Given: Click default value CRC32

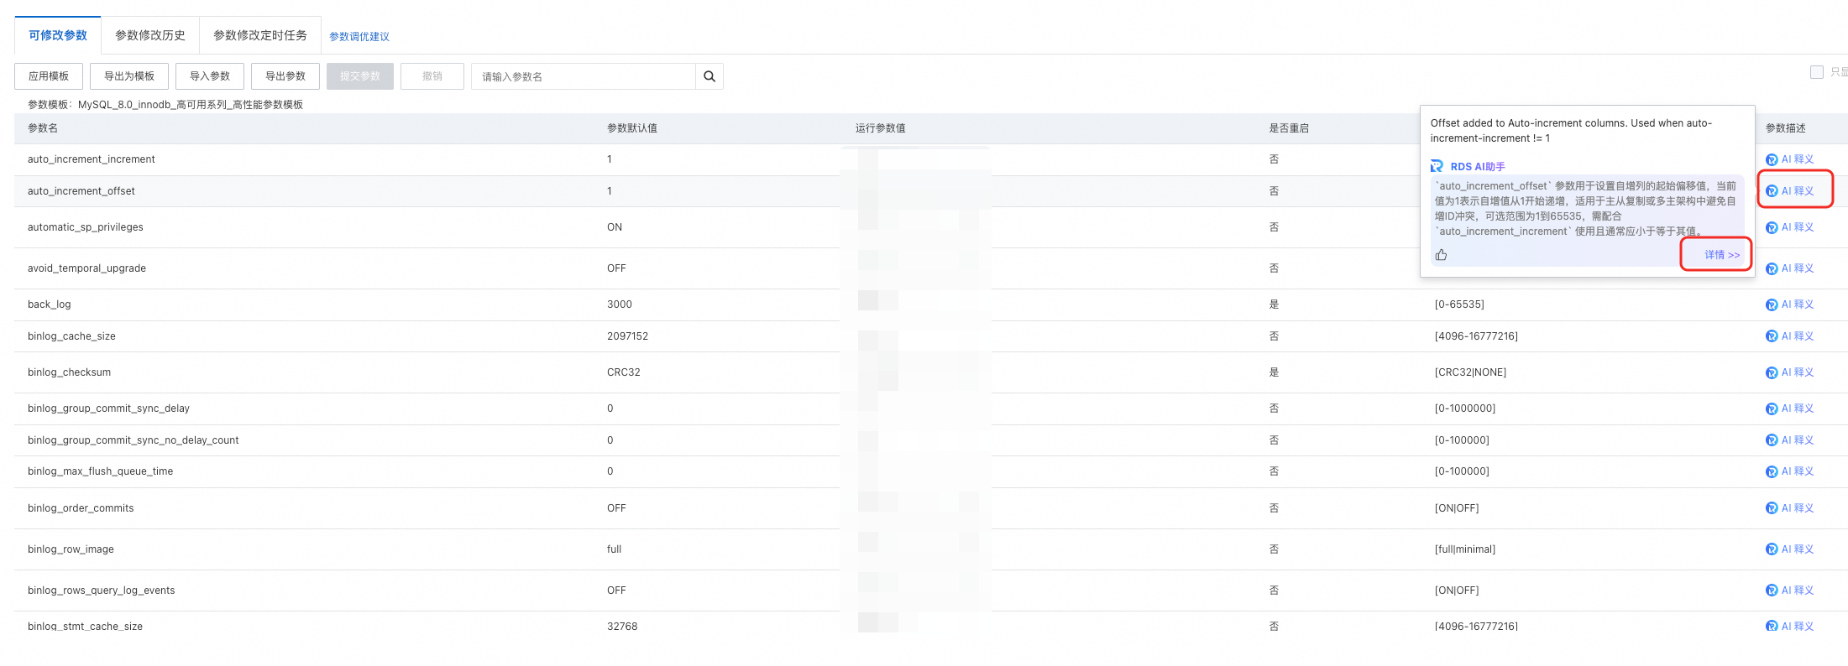Looking at the screenshot, I should (x=624, y=372).
